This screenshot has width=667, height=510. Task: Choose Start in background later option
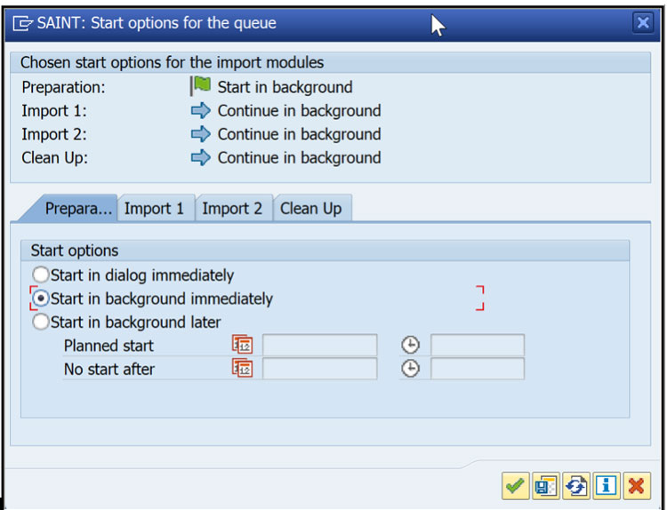pos(41,323)
